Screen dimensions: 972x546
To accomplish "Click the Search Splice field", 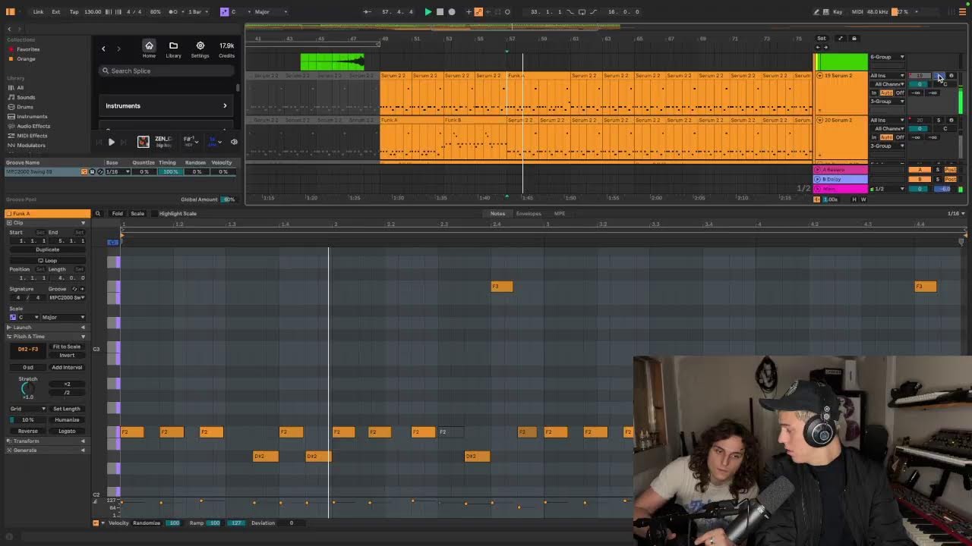I will pos(167,71).
